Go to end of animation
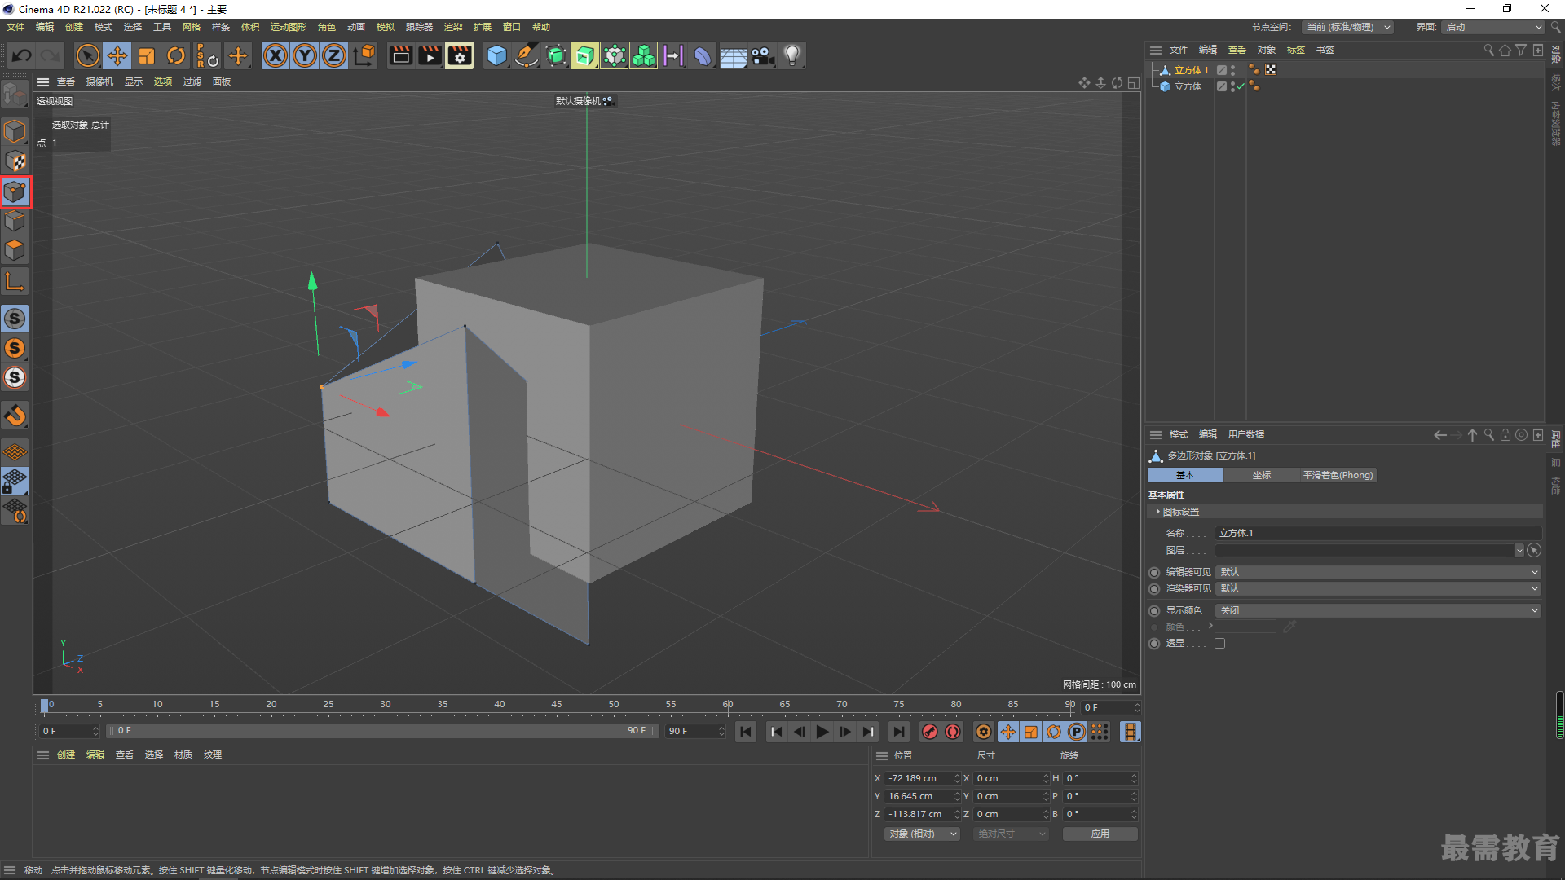 point(898,732)
